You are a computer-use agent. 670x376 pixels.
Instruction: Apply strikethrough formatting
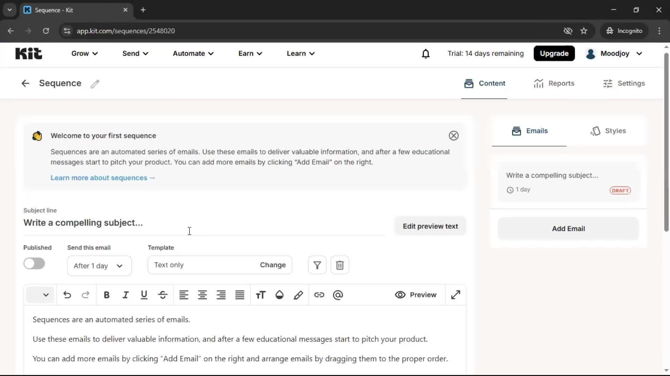click(x=163, y=295)
